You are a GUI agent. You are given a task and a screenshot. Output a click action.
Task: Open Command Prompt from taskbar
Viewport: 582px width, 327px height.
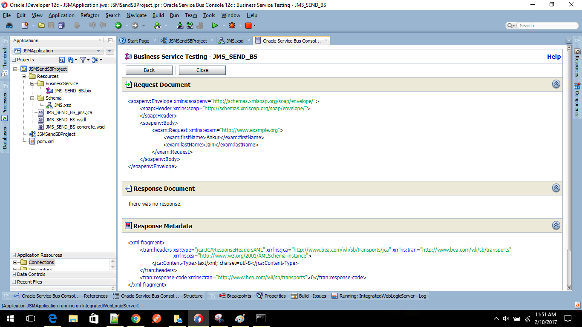coord(261,318)
